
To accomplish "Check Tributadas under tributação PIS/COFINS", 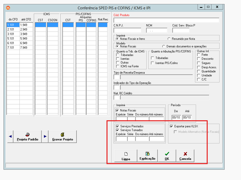I will click(152, 58).
